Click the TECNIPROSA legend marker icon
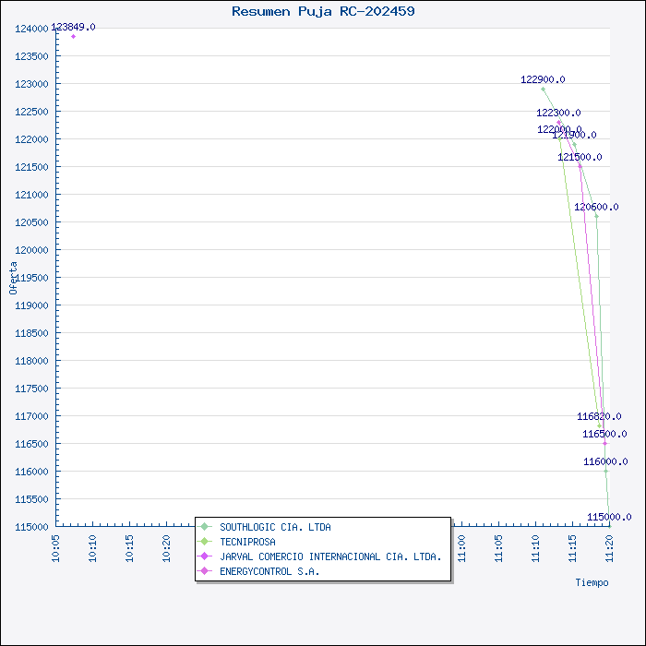The image size is (646, 646). 205,542
